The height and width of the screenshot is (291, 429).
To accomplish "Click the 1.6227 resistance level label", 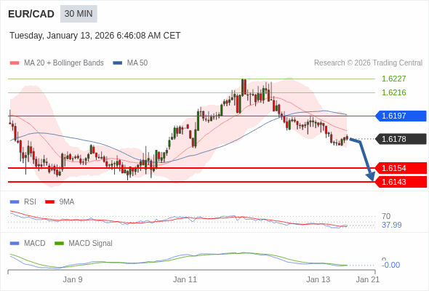I will pos(393,79).
